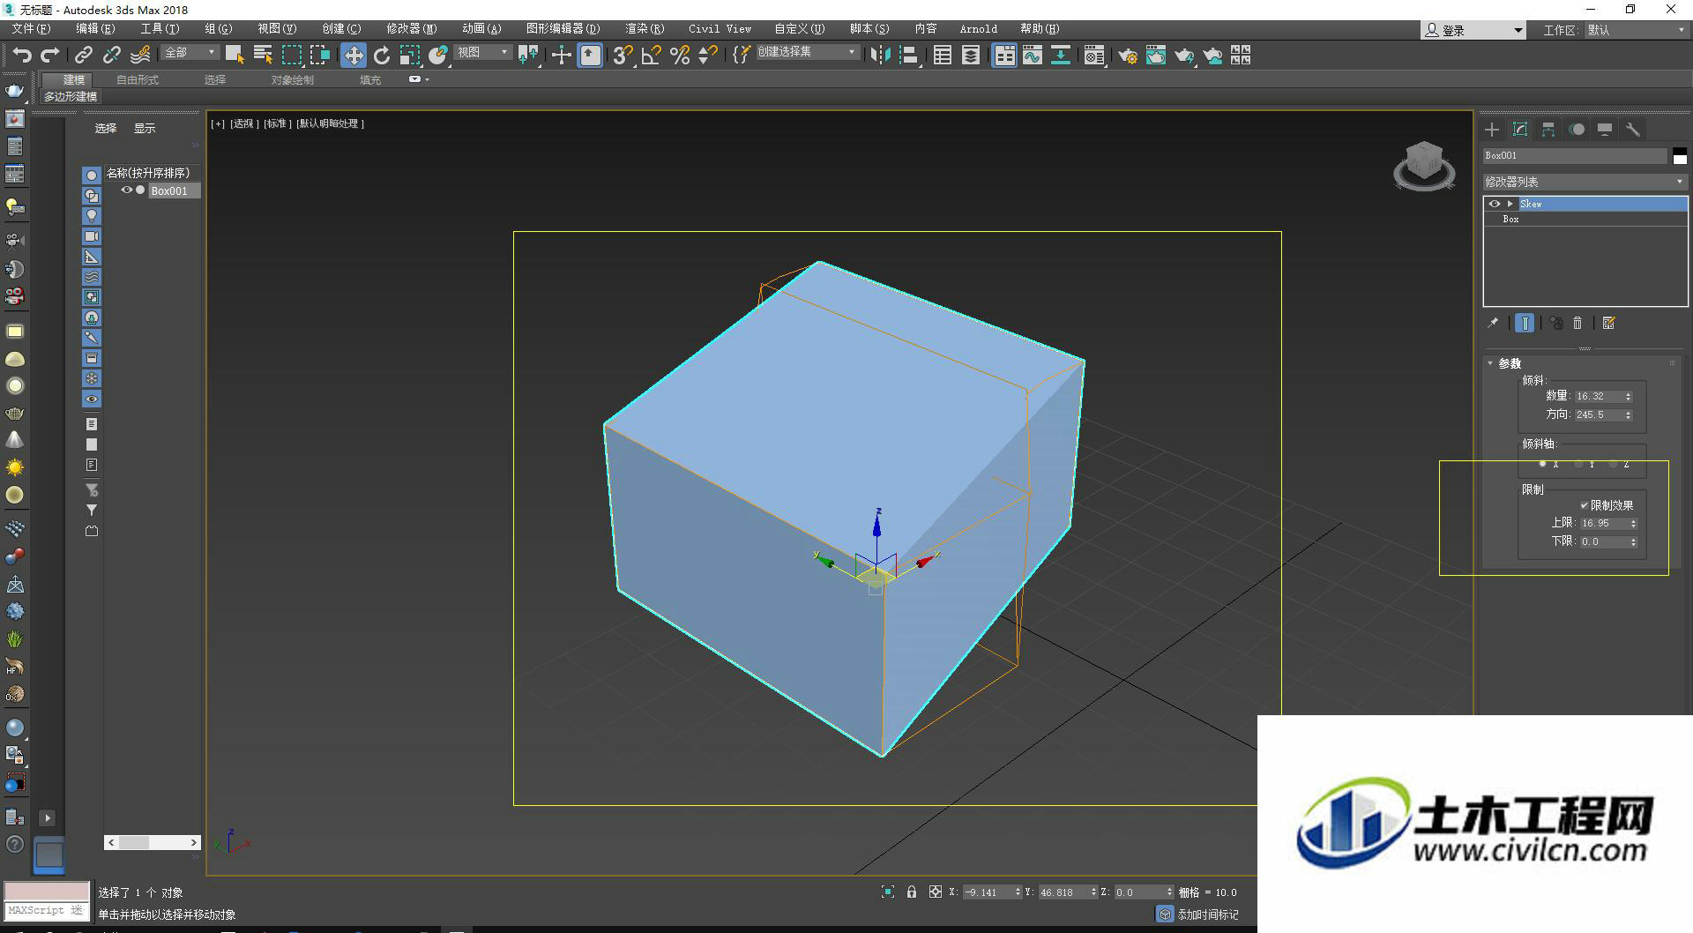Select the Unlink Selection tool
Image resolution: width=1693 pixels, height=933 pixels.
(x=111, y=56)
